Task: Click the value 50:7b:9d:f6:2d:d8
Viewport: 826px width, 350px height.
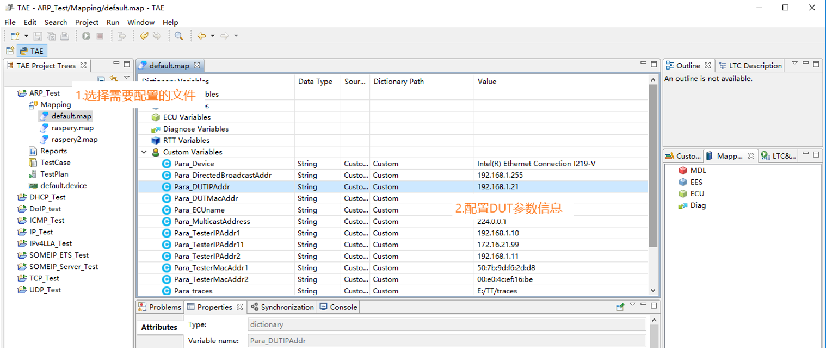Action: pyautogui.click(x=506, y=267)
